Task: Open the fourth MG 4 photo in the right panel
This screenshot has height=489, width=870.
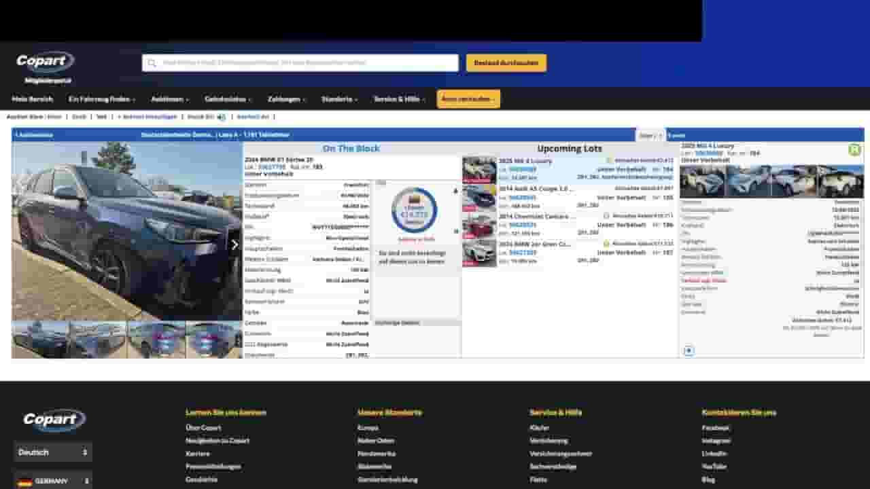Action: pos(840,181)
